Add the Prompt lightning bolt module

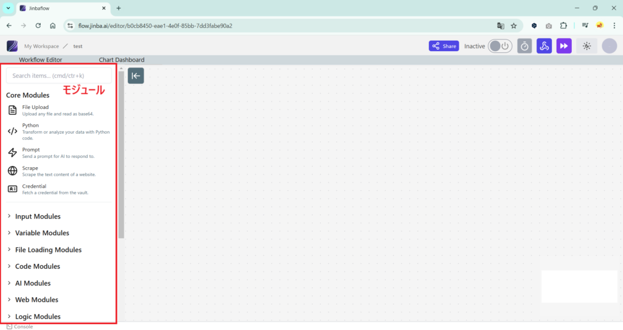pos(12,153)
